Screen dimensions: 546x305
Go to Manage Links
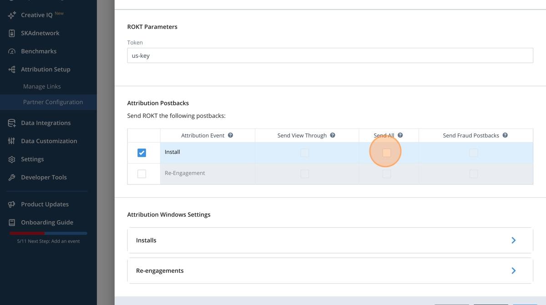[x=42, y=86]
